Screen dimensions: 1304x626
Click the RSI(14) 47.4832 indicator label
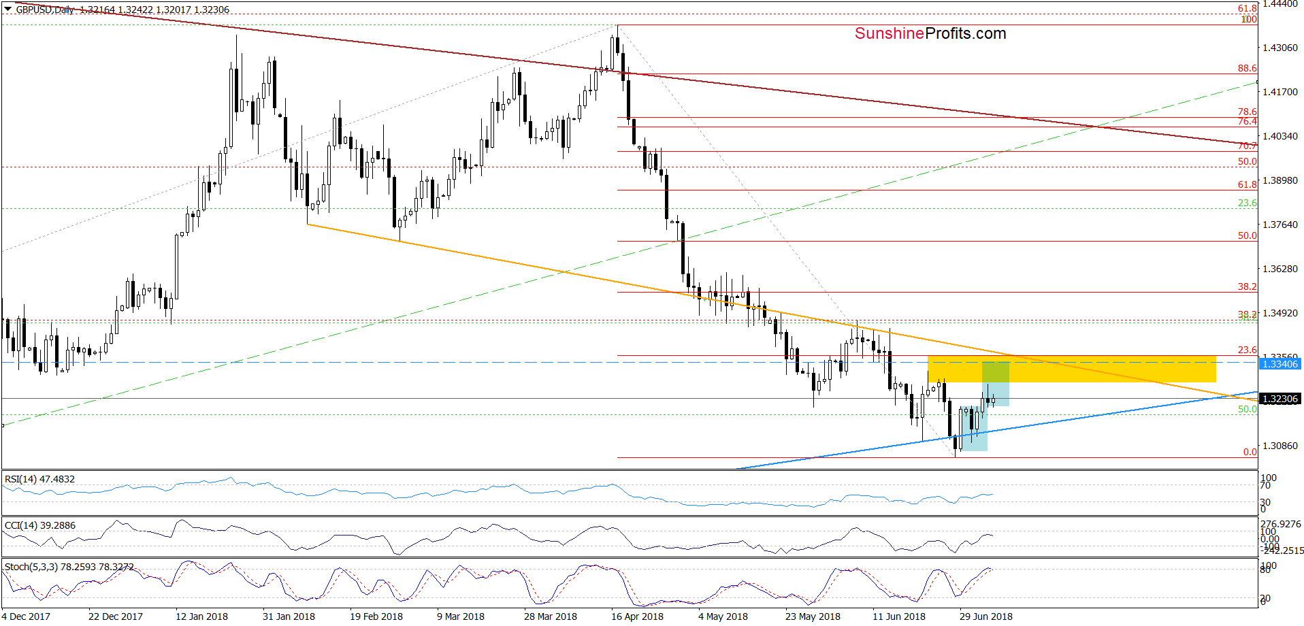point(39,479)
